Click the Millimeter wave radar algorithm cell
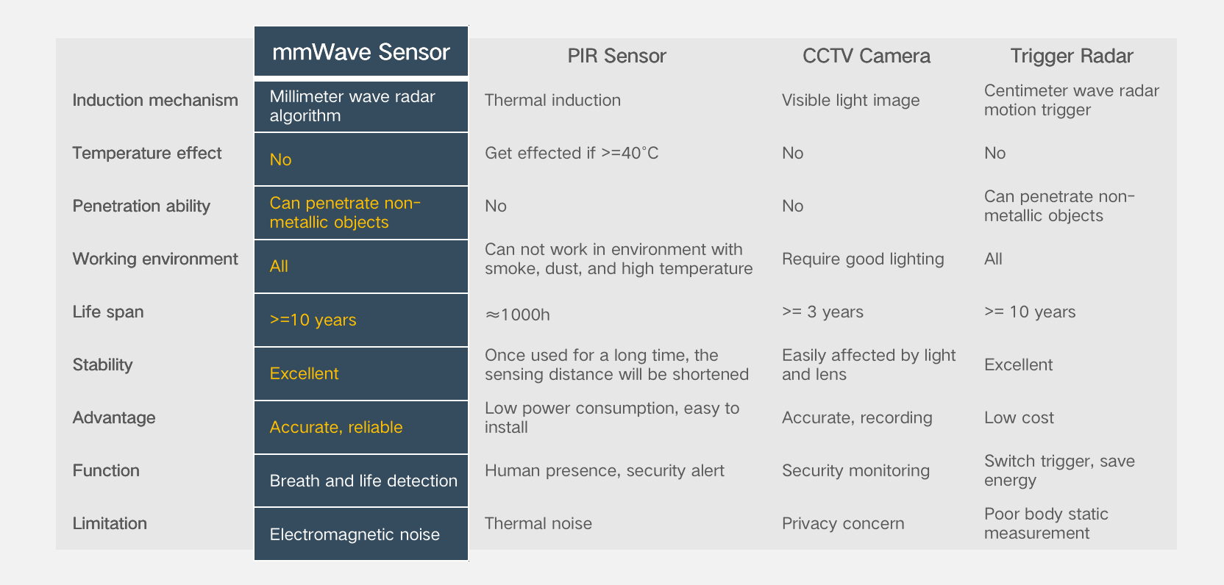Viewport: 1224px width, 585px height. tap(352, 107)
